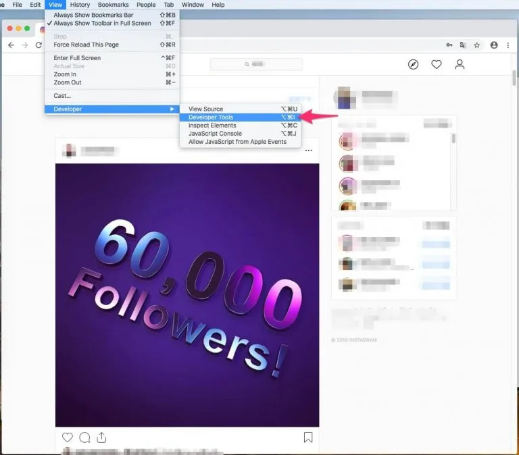Click the post author's avatar
Screen dimensions: 519x455
point(69,151)
